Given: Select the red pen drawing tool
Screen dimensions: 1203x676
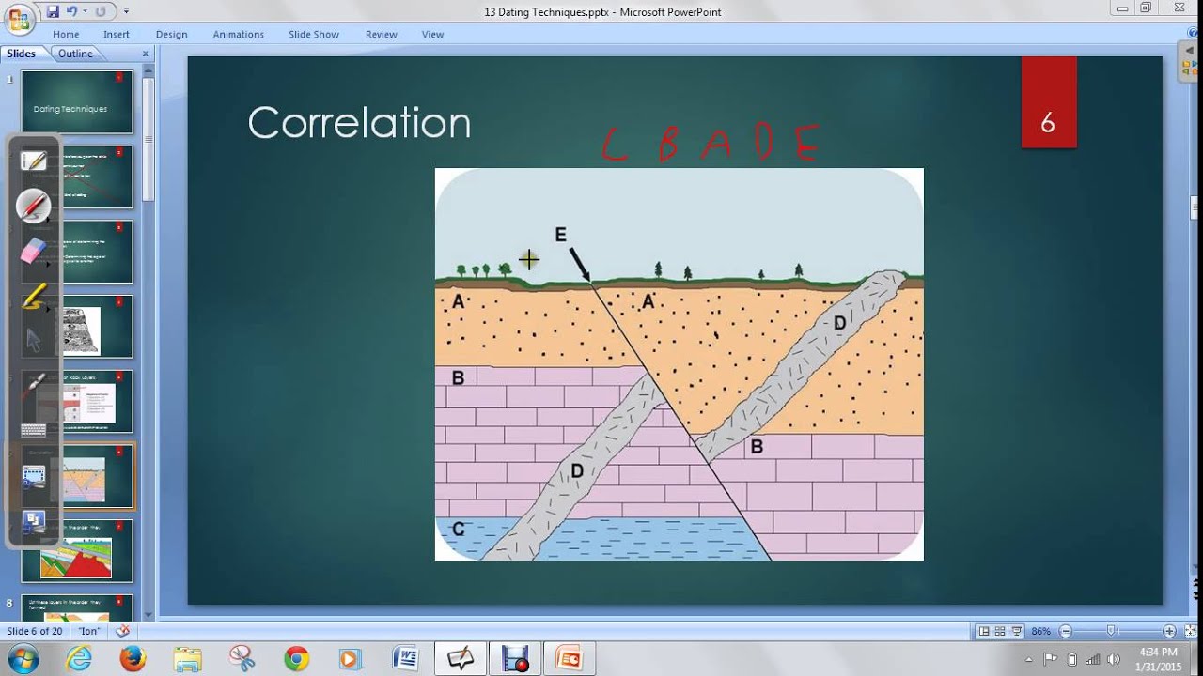Looking at the screenshot, I should (x=33, y=205).
